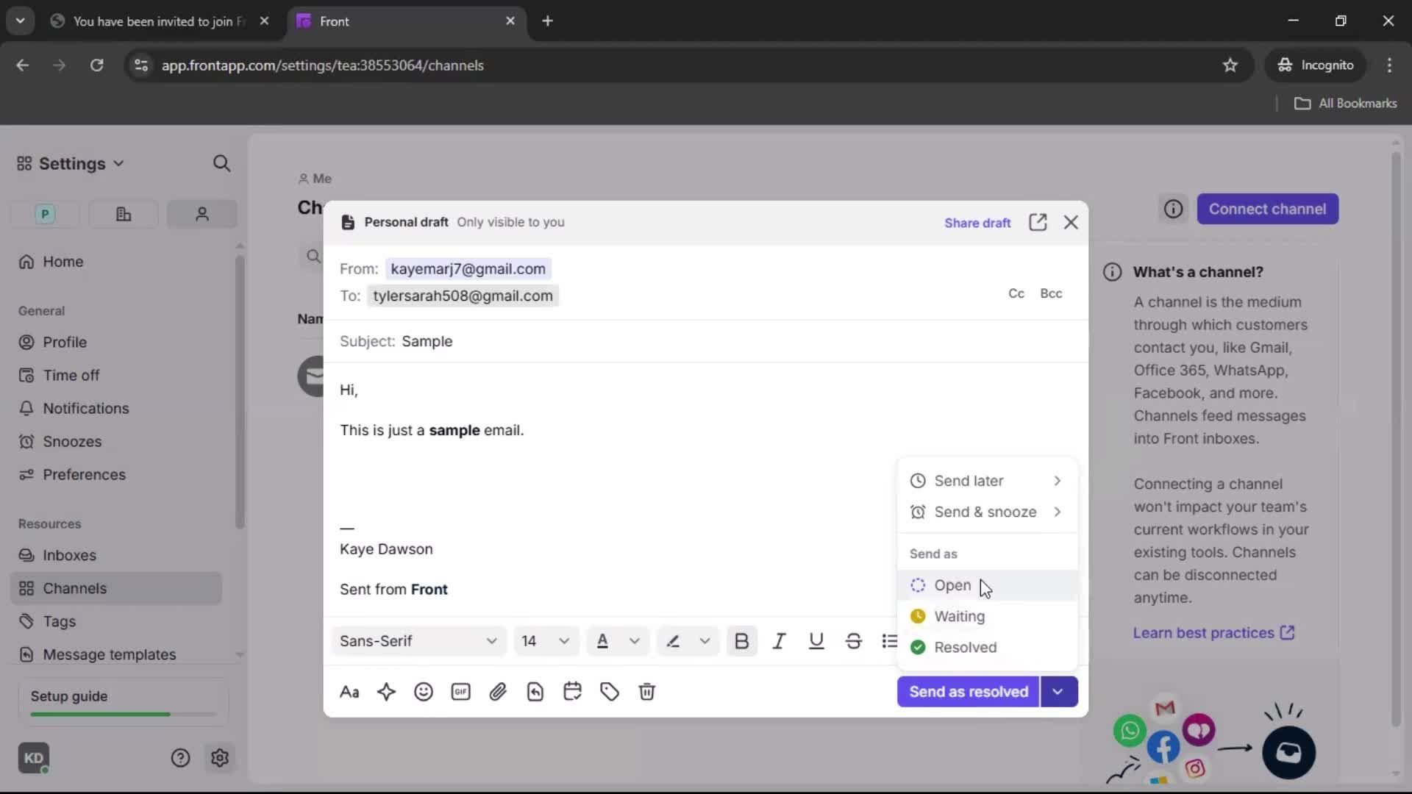Tag the conversation using the tag icon
1412x794 pixels.
(610, 692)
